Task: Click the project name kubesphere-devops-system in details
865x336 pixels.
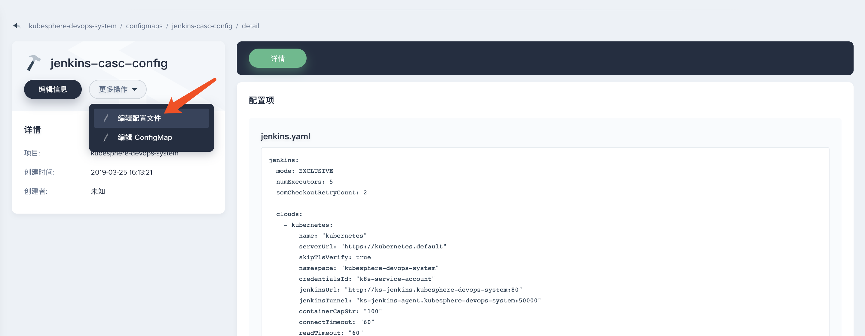Action: pyautogui.click(x=135, y=153)
